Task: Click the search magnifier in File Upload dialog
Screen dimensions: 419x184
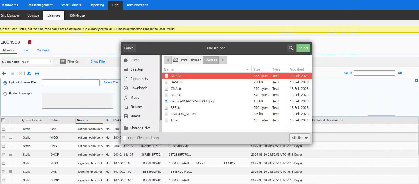Action: pyautogui.click(x=291, y=48)
